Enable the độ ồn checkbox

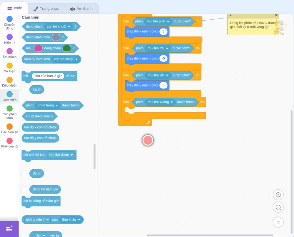click(x=24, y=173)
